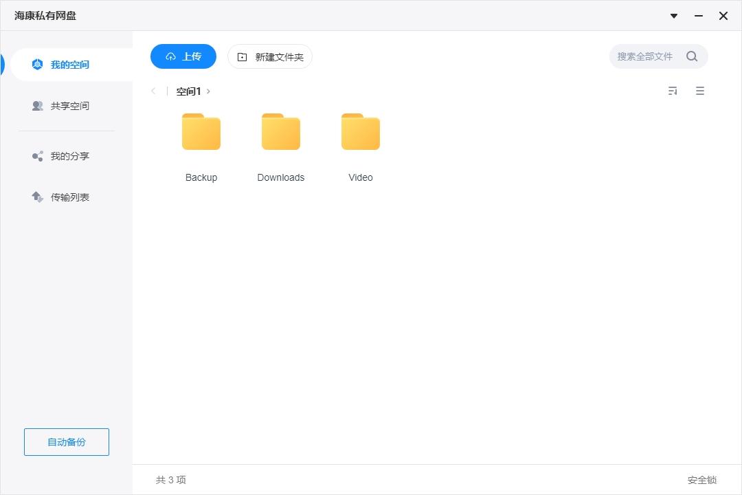The image size is (742, 495).
Task: Open the title bar dropdown arrow
Action: pyautogui.click(x=673, y=16)
